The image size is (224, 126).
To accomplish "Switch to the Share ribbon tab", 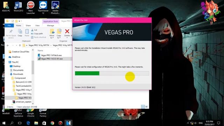I will tap(28, 26).
